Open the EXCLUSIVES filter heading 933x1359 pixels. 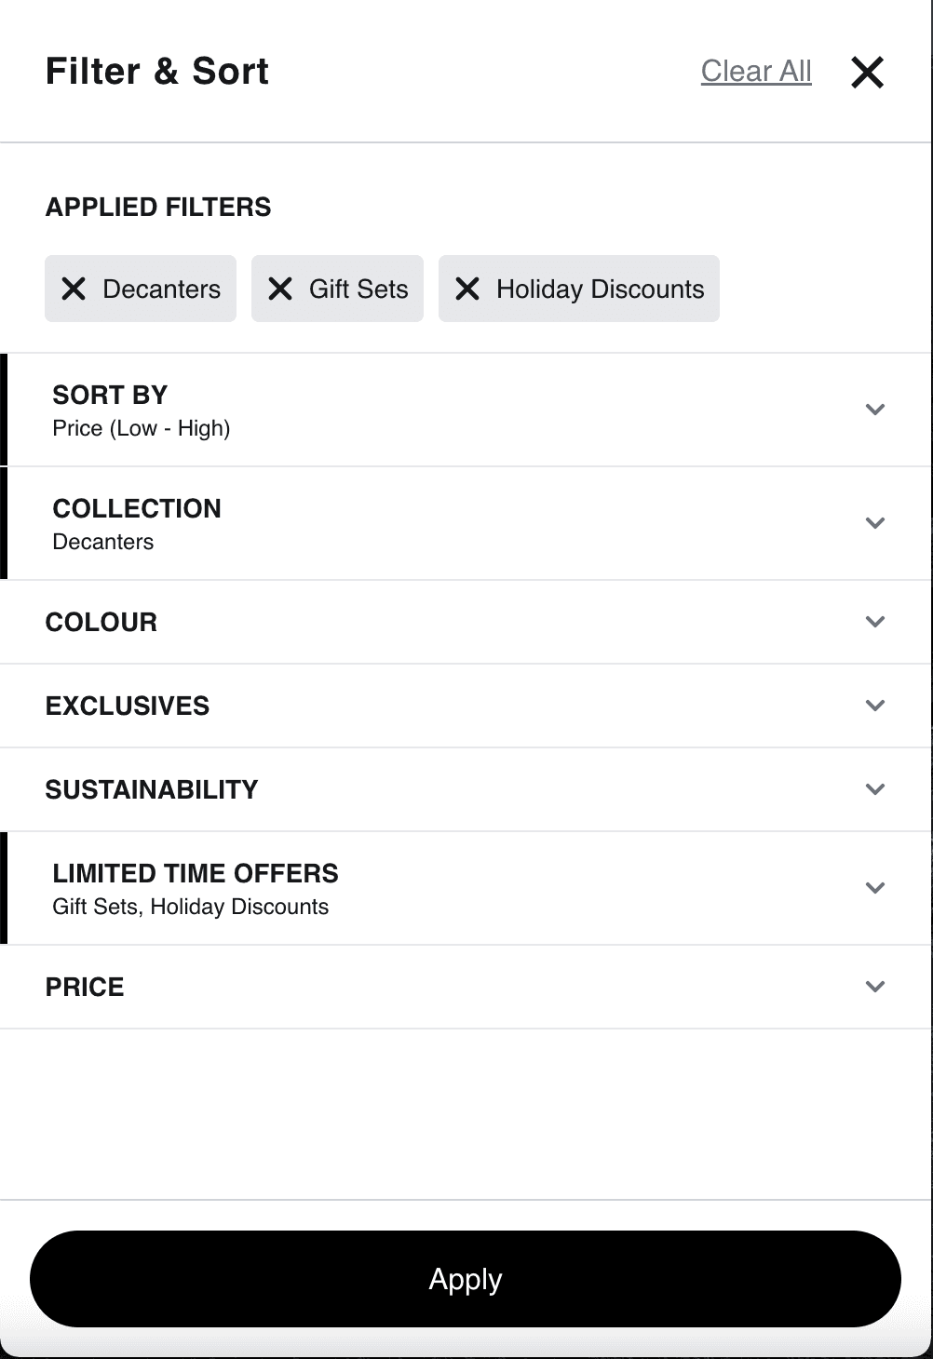(x=128, y=706)
